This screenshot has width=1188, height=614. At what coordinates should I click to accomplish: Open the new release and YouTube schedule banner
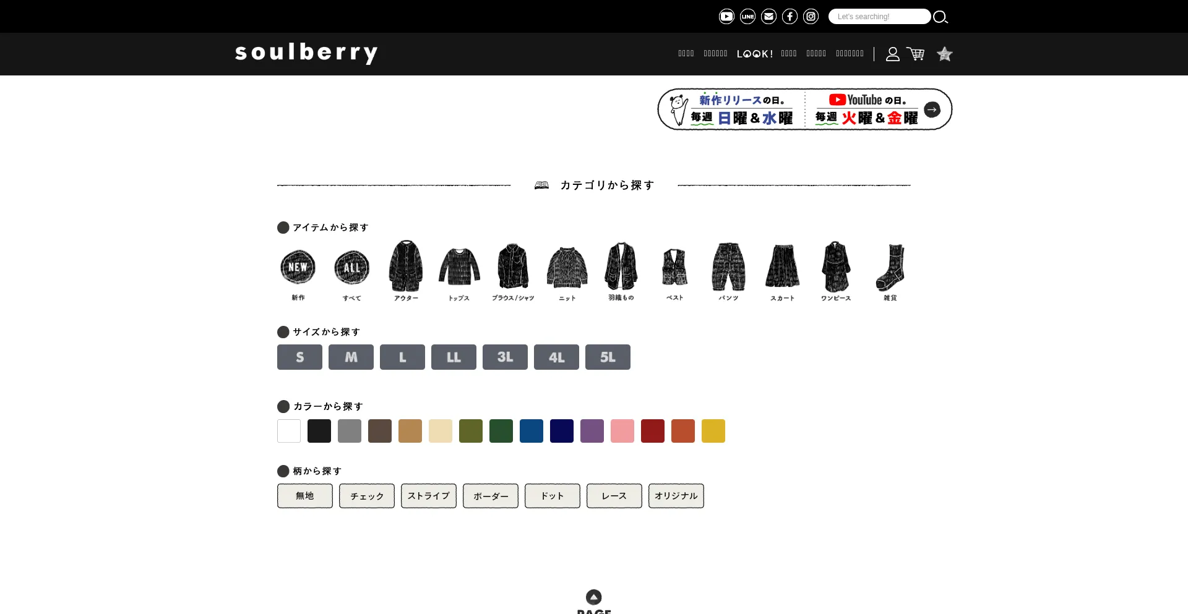coord(804,109)
